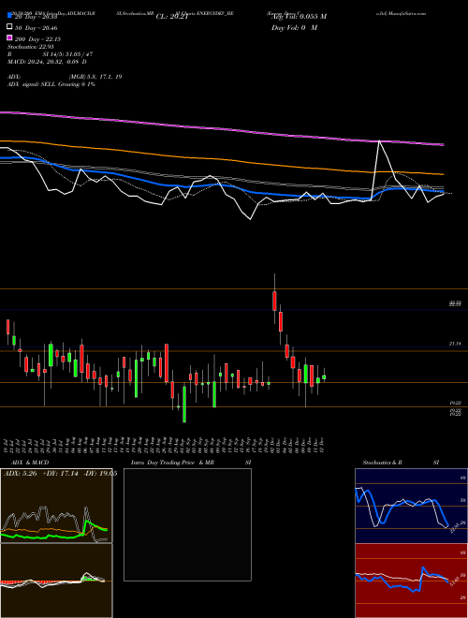Click the 'Day Vol: 0 M' label

(294, 28)
